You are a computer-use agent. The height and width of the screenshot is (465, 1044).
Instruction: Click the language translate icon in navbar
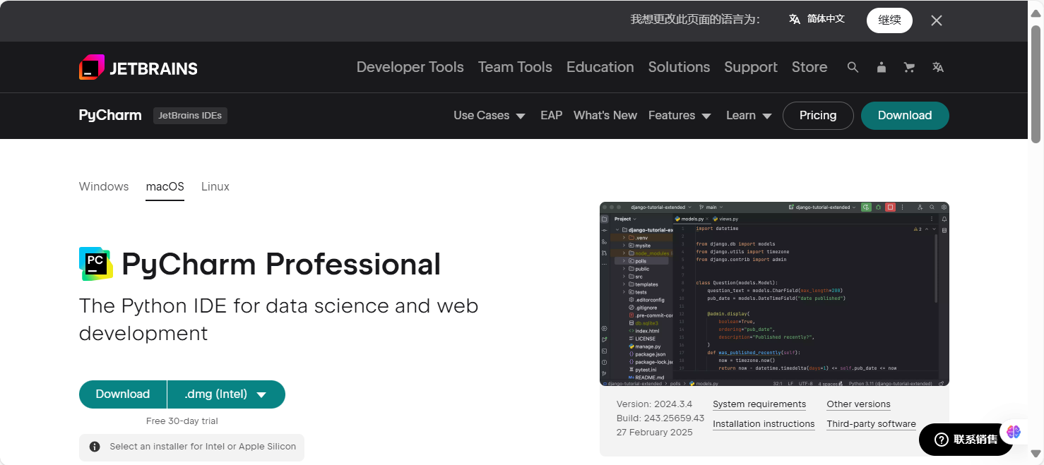(937, 67)
